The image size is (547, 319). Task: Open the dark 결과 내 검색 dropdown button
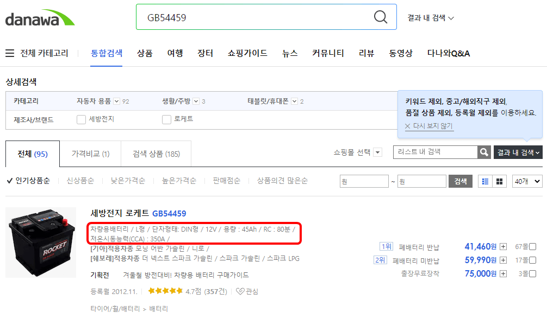pos(518,152)
